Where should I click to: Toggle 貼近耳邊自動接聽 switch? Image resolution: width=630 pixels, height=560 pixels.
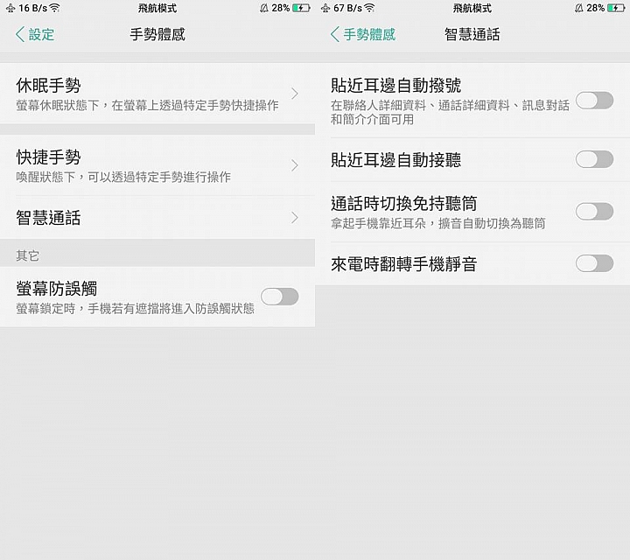pos(595,159)
